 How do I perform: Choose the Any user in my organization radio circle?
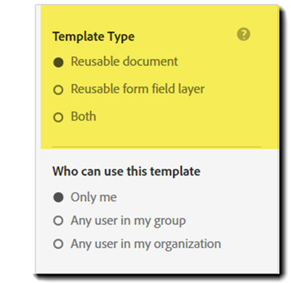click(58, 244)
